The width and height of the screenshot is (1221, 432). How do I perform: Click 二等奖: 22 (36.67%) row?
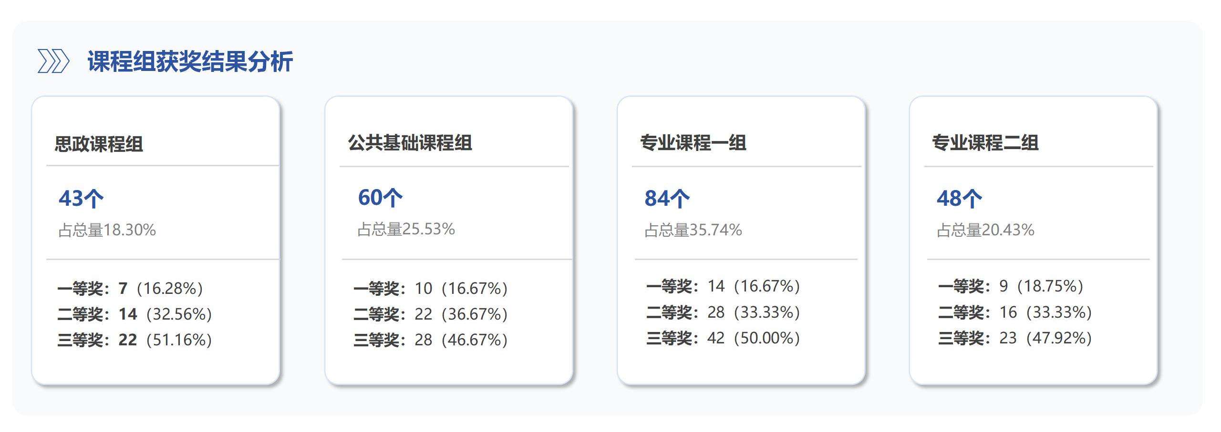click(431, 314)
